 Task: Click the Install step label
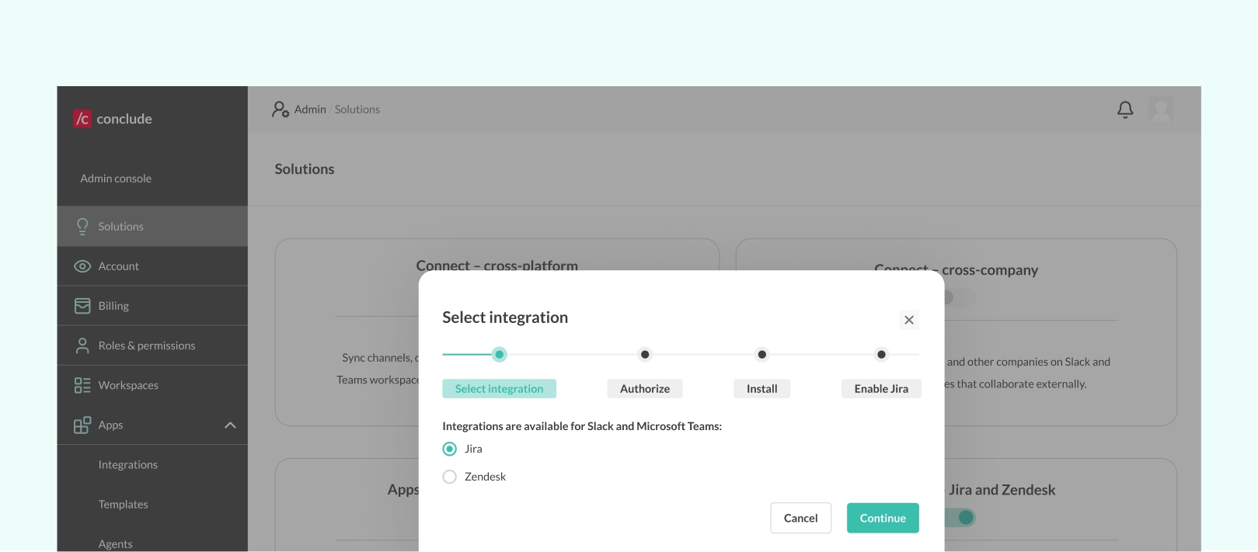click(x=762, y=389)
